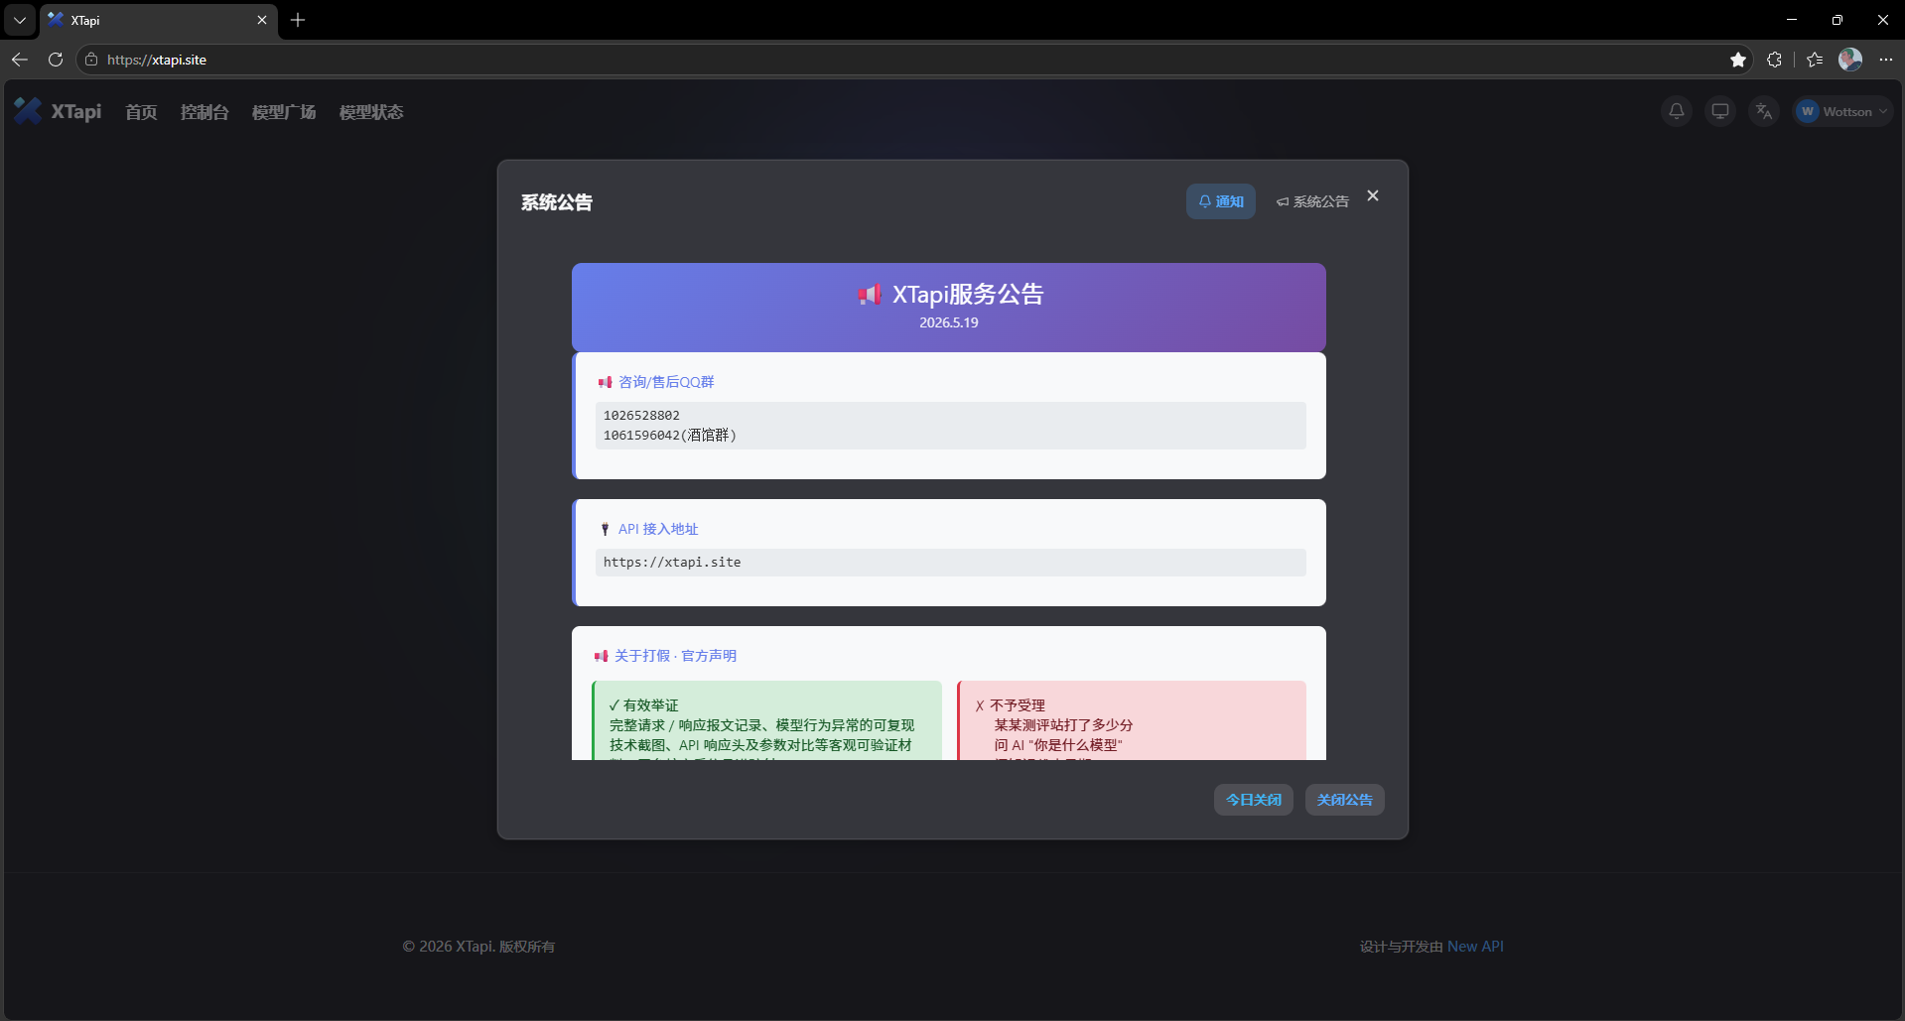The height and width of the screenshot is (1021, 1905).
Task: Click the megaphone icon beside XTapi服务公告
Action: point(870,295)
